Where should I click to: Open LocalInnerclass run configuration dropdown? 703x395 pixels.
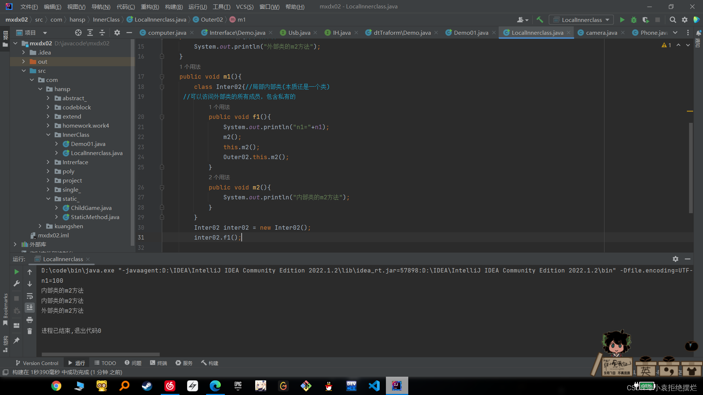[x=581, y=20]
